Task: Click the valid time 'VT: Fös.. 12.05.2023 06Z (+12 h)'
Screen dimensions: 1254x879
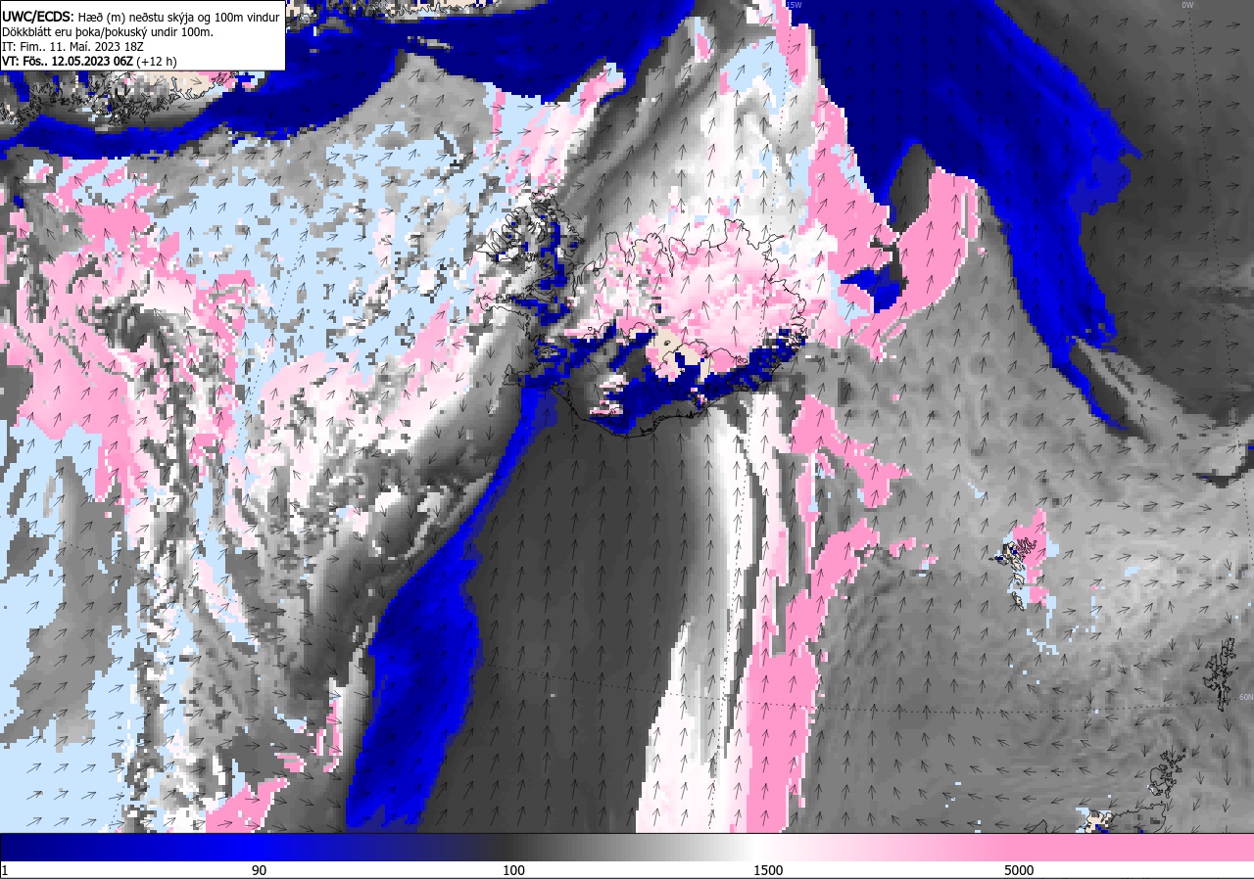Action: pyautogui.click(x=89, y=61)
